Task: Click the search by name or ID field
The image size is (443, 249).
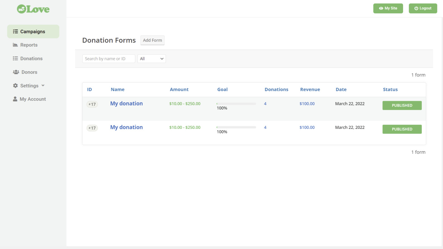Action: [x=109, y=58]
